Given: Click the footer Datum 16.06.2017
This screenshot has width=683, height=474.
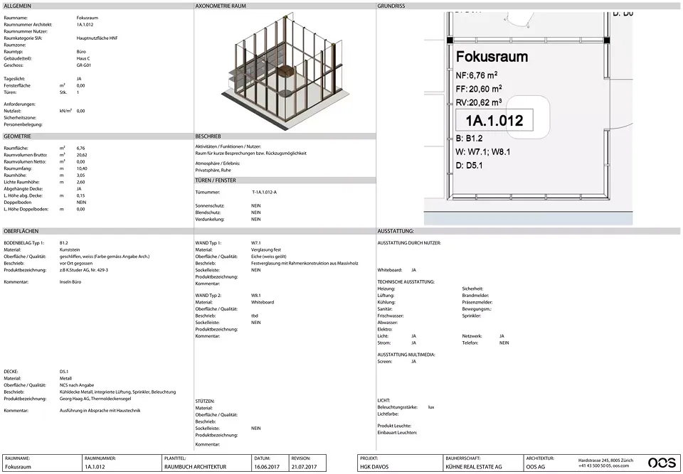Looking at the screenshot, I should point(267,467).
